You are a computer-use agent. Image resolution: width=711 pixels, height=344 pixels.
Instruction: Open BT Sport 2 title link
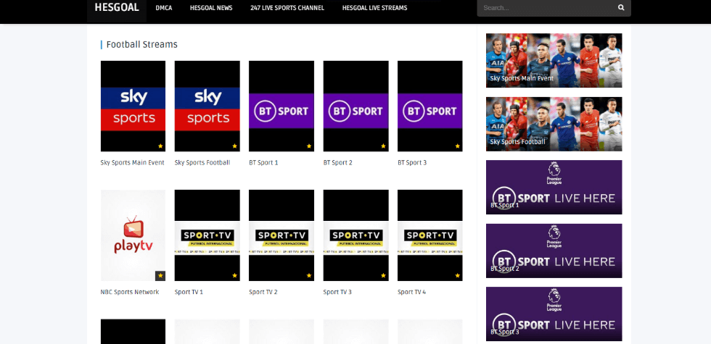click(x=338, y=163)
